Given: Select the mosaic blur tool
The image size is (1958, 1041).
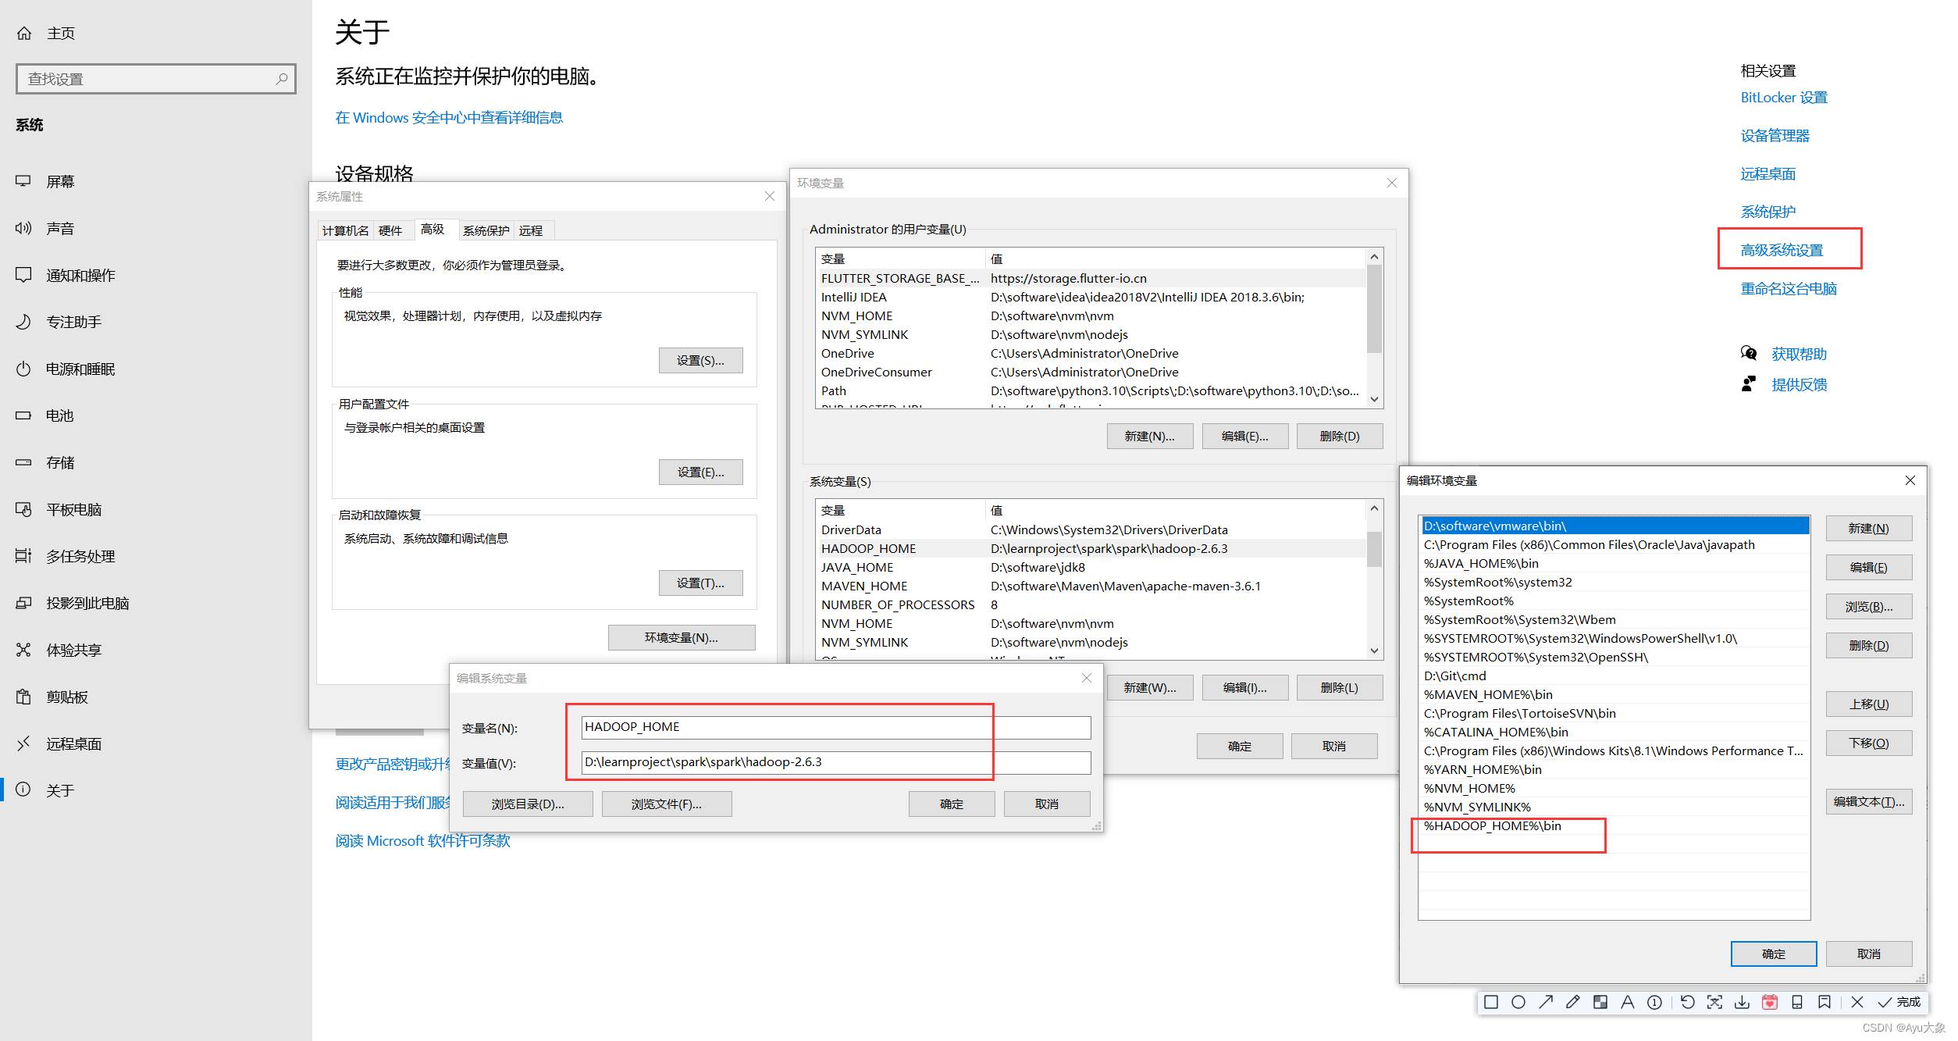Looking at the screenshot, I should (1600, 1002).
